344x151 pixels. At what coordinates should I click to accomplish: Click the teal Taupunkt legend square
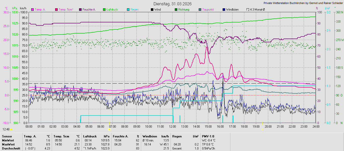point(200,10)
